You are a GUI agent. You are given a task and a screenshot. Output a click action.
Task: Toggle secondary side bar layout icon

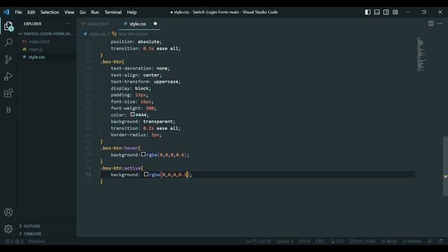click(x=386, y=12)
